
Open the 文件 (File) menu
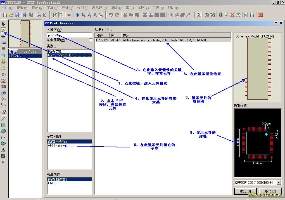click(7, 8)
